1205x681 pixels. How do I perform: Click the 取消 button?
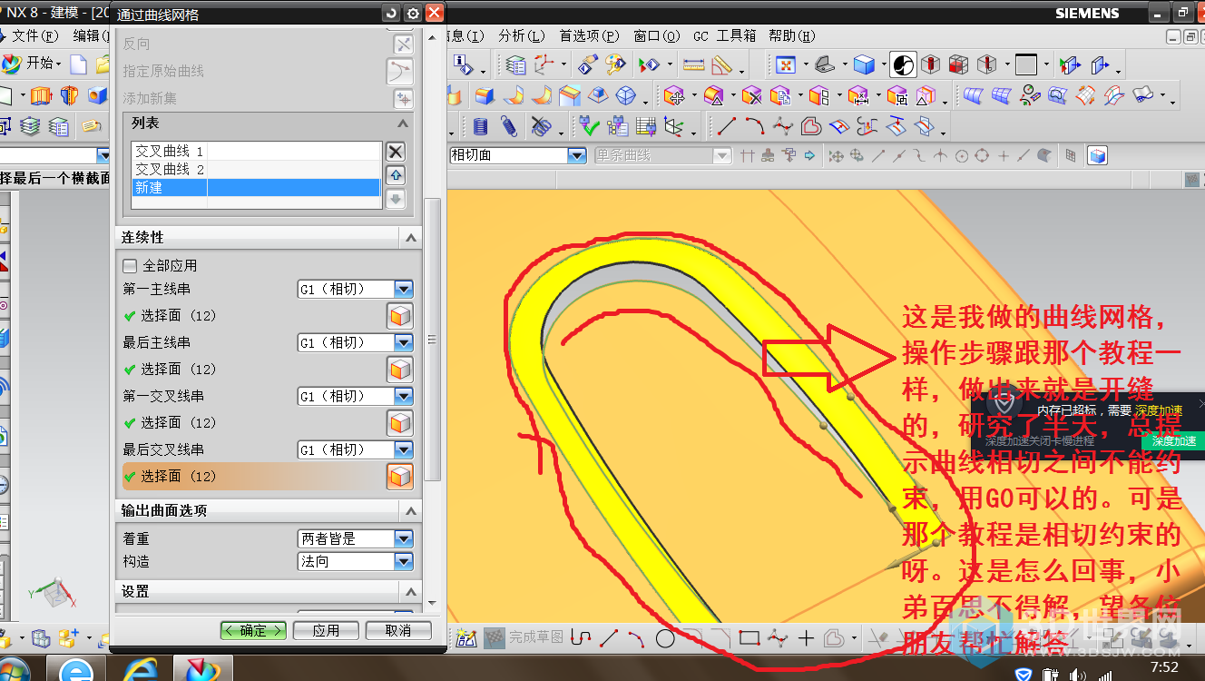coord(398,630)
